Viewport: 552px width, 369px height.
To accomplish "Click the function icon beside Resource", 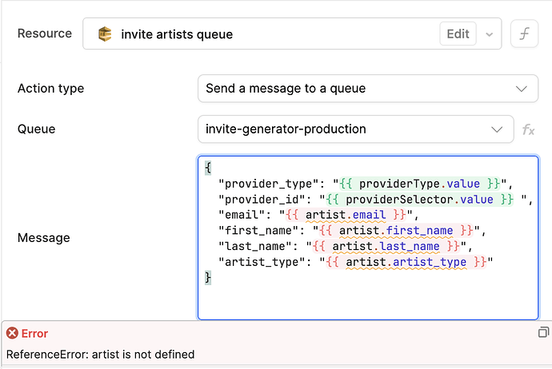I will coord(524,34).
